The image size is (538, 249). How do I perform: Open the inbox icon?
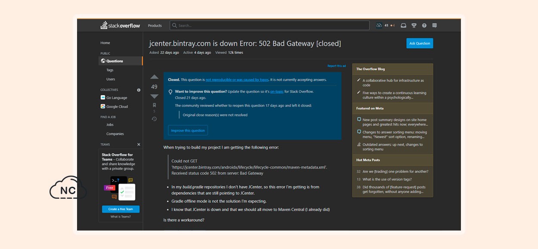(x=403, y=25)
